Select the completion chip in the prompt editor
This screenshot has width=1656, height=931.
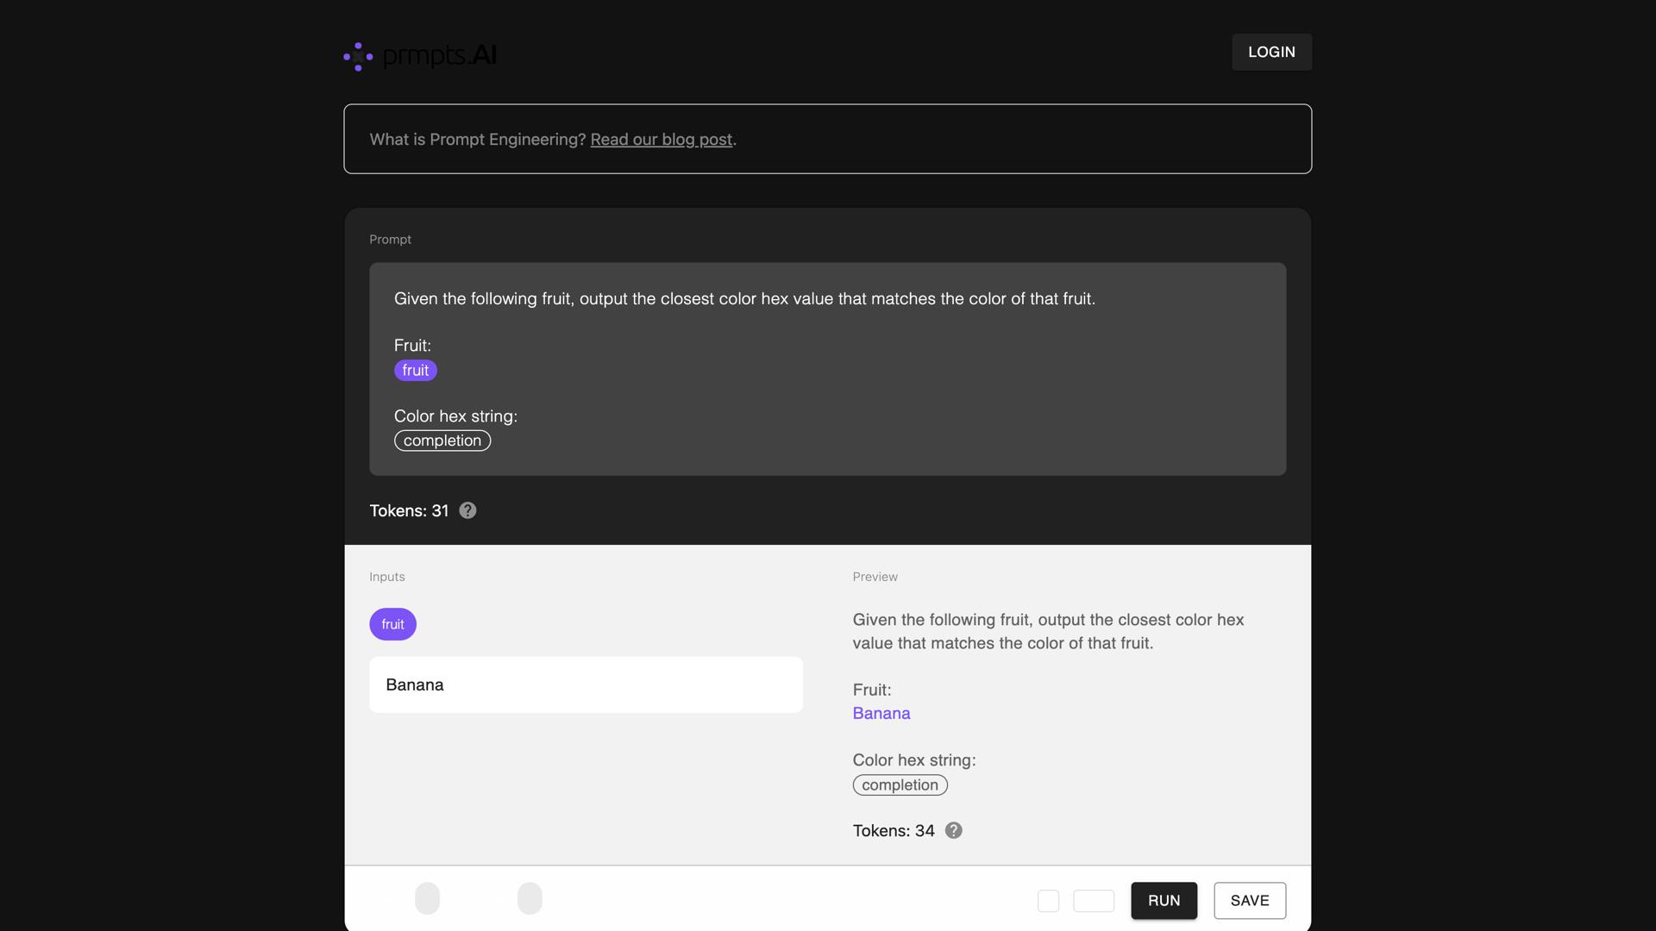[x=442, y=441]
